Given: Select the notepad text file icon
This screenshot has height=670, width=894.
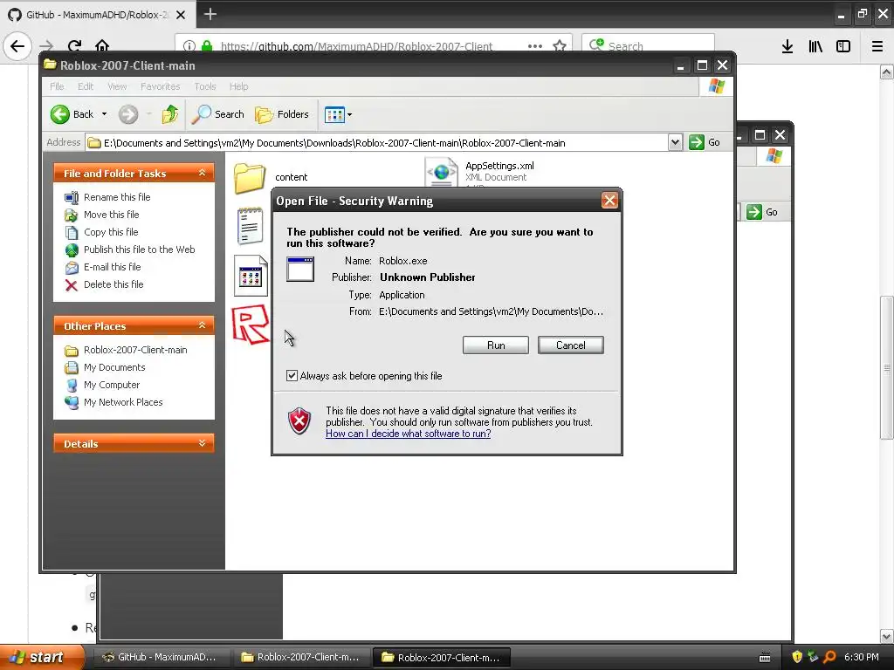Looking at the screenshot, I should pos(250,226).
